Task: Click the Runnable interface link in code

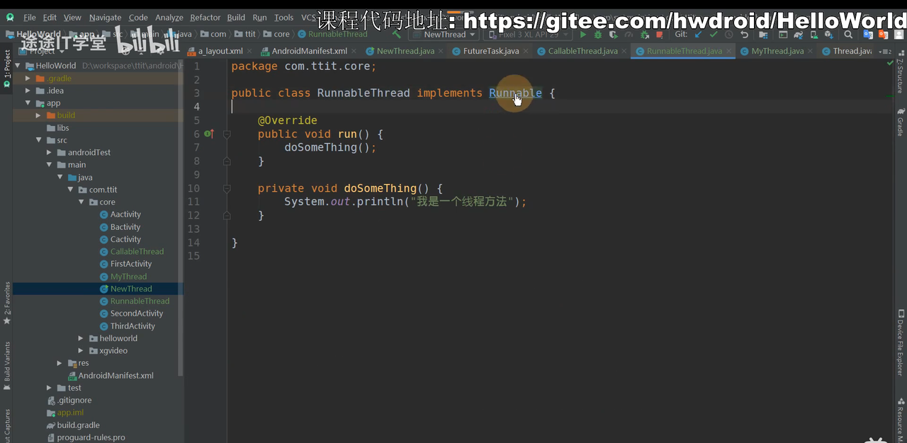Action: click(x=515, y=93)
